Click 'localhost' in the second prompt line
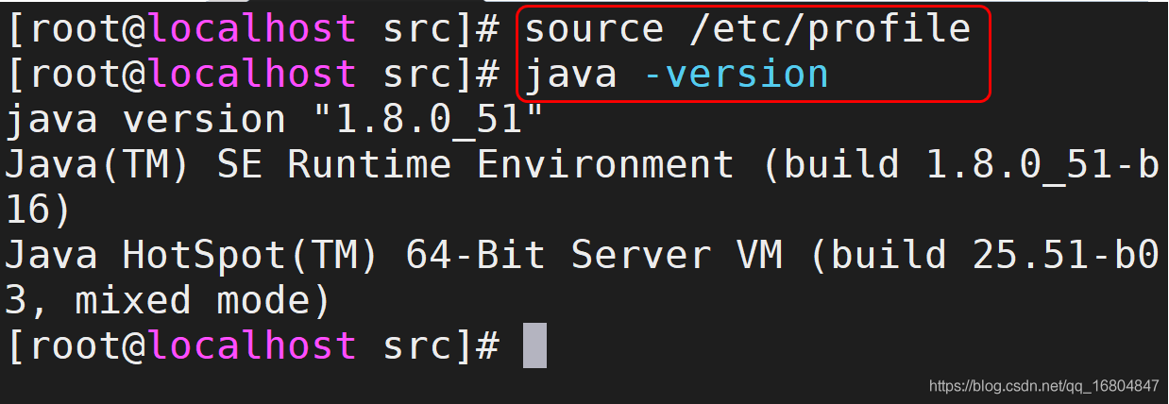Viewport: 1169px width, 404px height. (x=252, y=75)
